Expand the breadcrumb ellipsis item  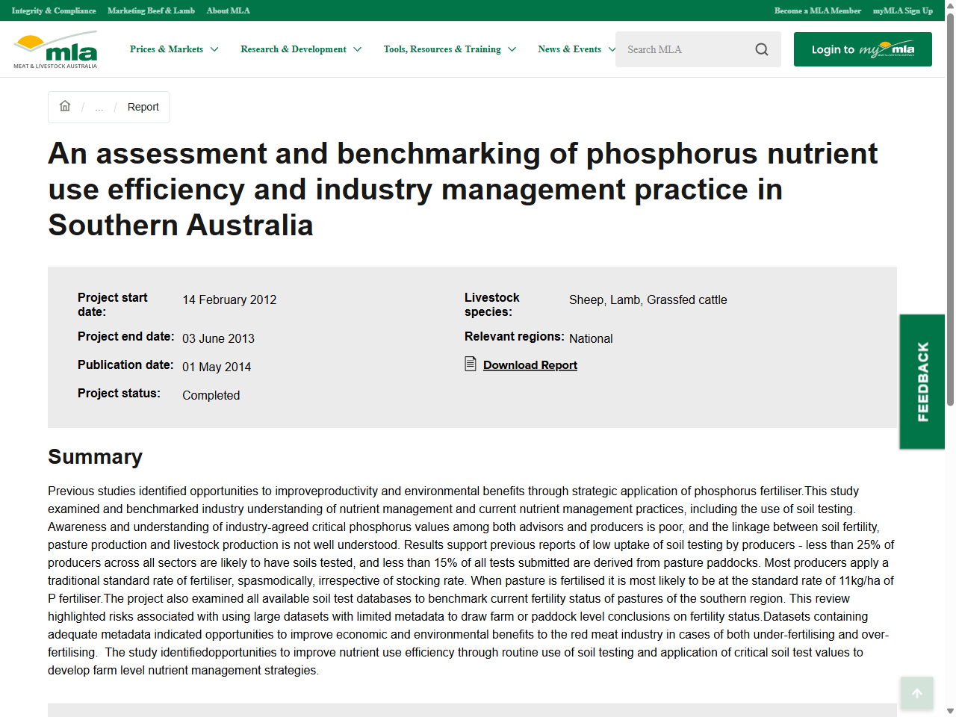99,107
